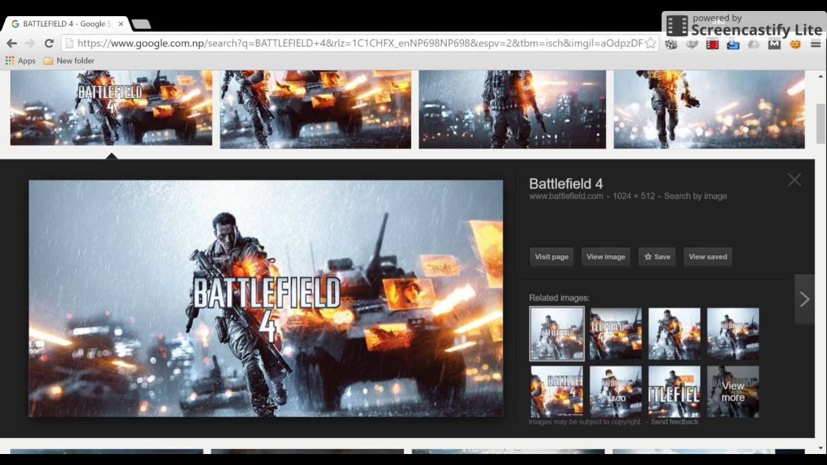The width and height of the screenshot is (827, 465).
Task: Close the BATTLEFIELD 4 browser tab
Action: 120,24
